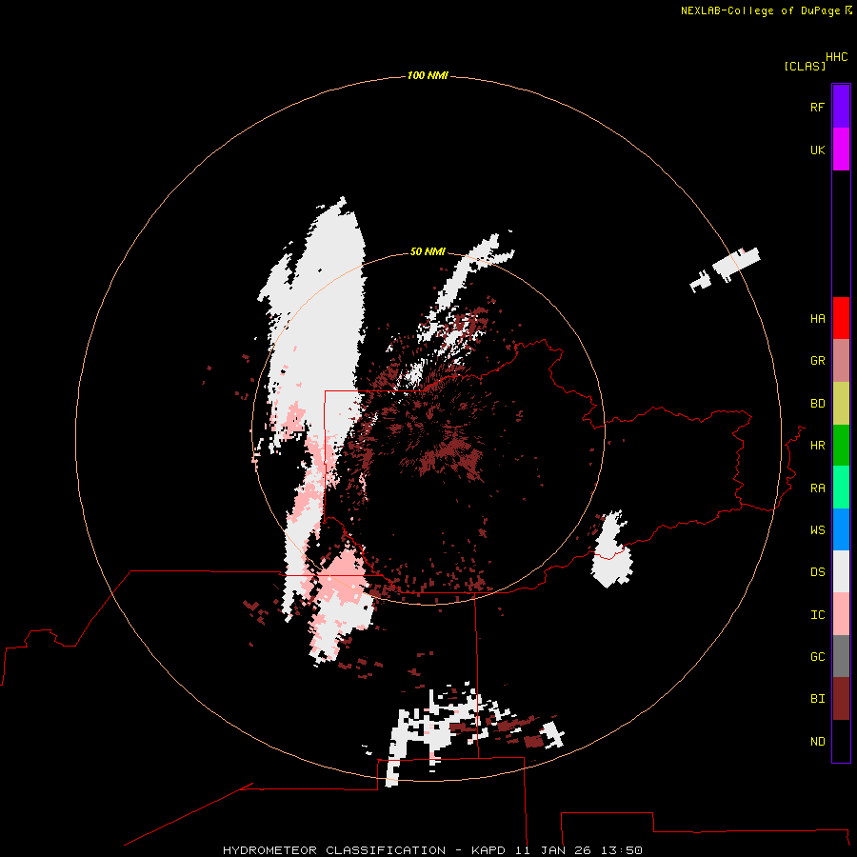
Task: Click the 100 NMI range ring label
Action: 428,75
